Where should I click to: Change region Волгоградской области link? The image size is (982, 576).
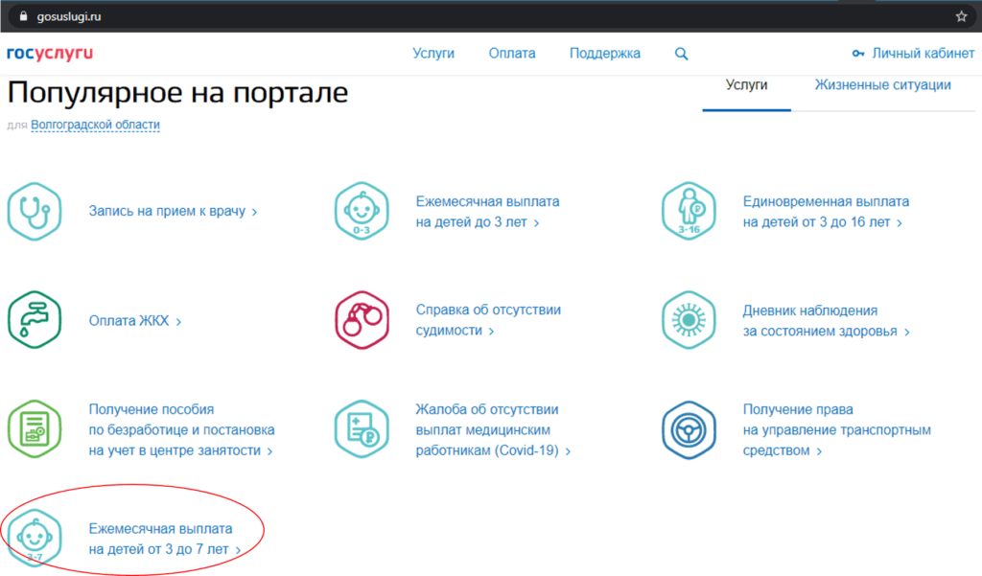coord(95,125)
